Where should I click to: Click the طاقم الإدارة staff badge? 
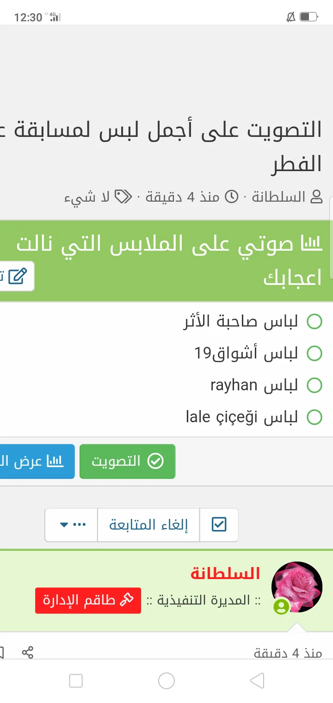pyautogui.click(x=88, y=600)
